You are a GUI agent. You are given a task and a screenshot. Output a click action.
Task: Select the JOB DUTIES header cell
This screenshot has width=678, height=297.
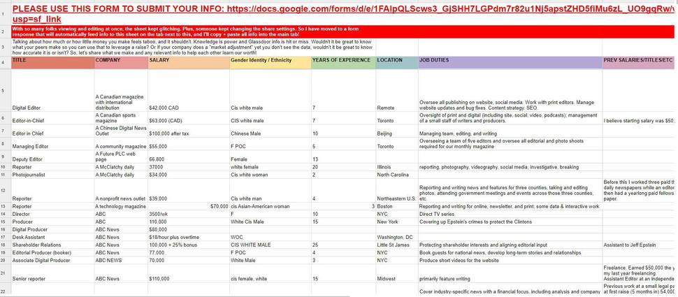coord(510,62)
